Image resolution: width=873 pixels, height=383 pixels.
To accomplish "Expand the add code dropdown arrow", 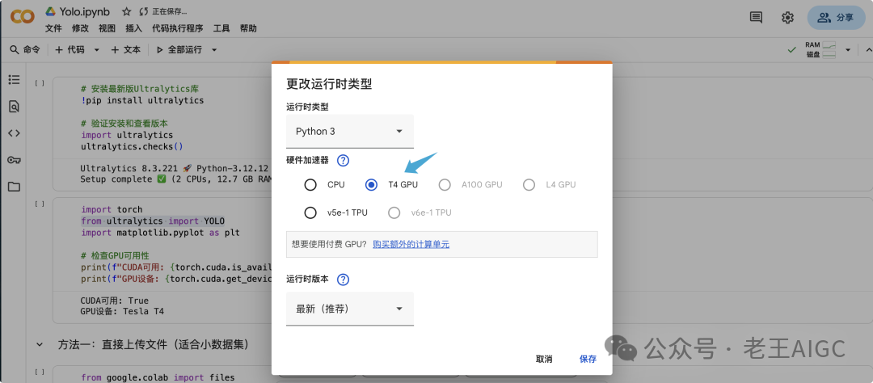I will tap(96, 50).
